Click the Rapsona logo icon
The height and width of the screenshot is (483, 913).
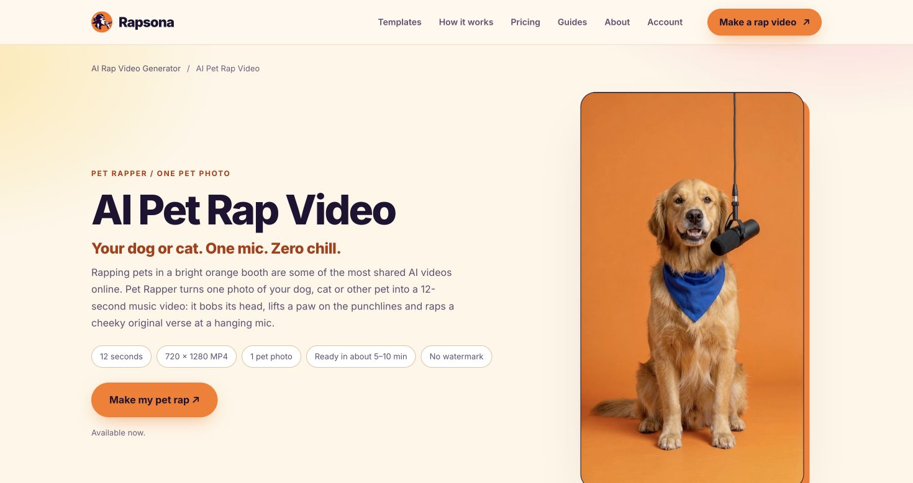pyautogui.click(x=102, y=22)
